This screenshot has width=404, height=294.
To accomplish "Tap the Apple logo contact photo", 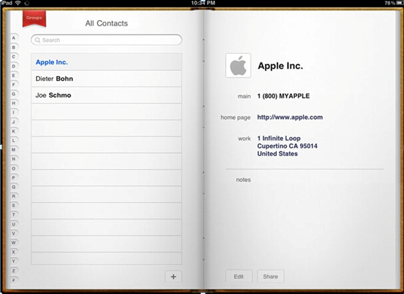I will click(238, 65).
